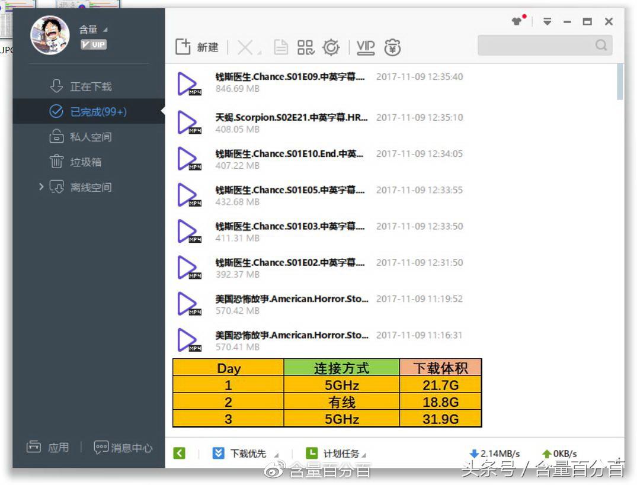Open the settings gear icon on the toolbar
Viewport: 637px width, 485px height.
click(x=331, y=47)
